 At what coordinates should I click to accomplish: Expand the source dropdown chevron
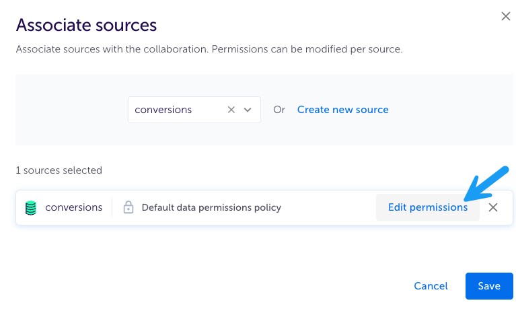pyautogui.click(x=248, y=110)
